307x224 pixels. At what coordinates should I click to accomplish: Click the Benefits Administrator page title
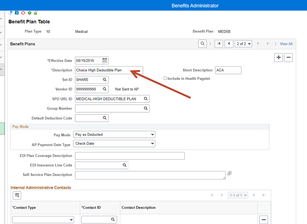coord(195,5)
